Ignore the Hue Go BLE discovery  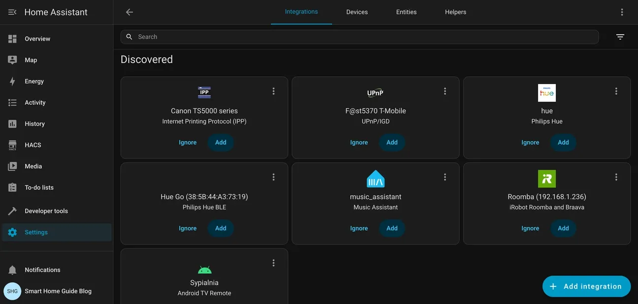point(188,228)
